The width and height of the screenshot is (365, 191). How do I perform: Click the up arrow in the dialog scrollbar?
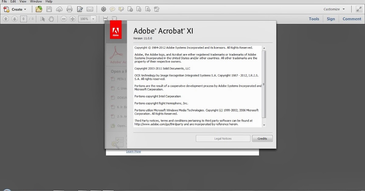pos(264,48)
